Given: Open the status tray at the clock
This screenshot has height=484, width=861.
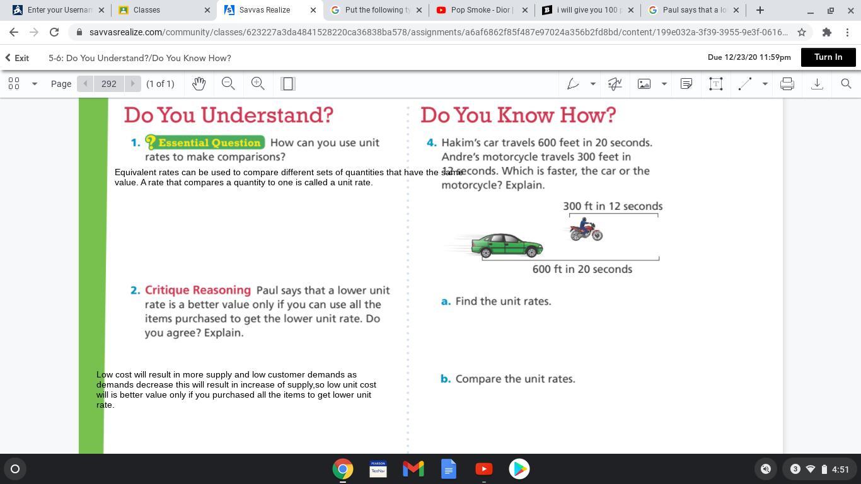Looking at the screenshot, I should coord(819,469).
